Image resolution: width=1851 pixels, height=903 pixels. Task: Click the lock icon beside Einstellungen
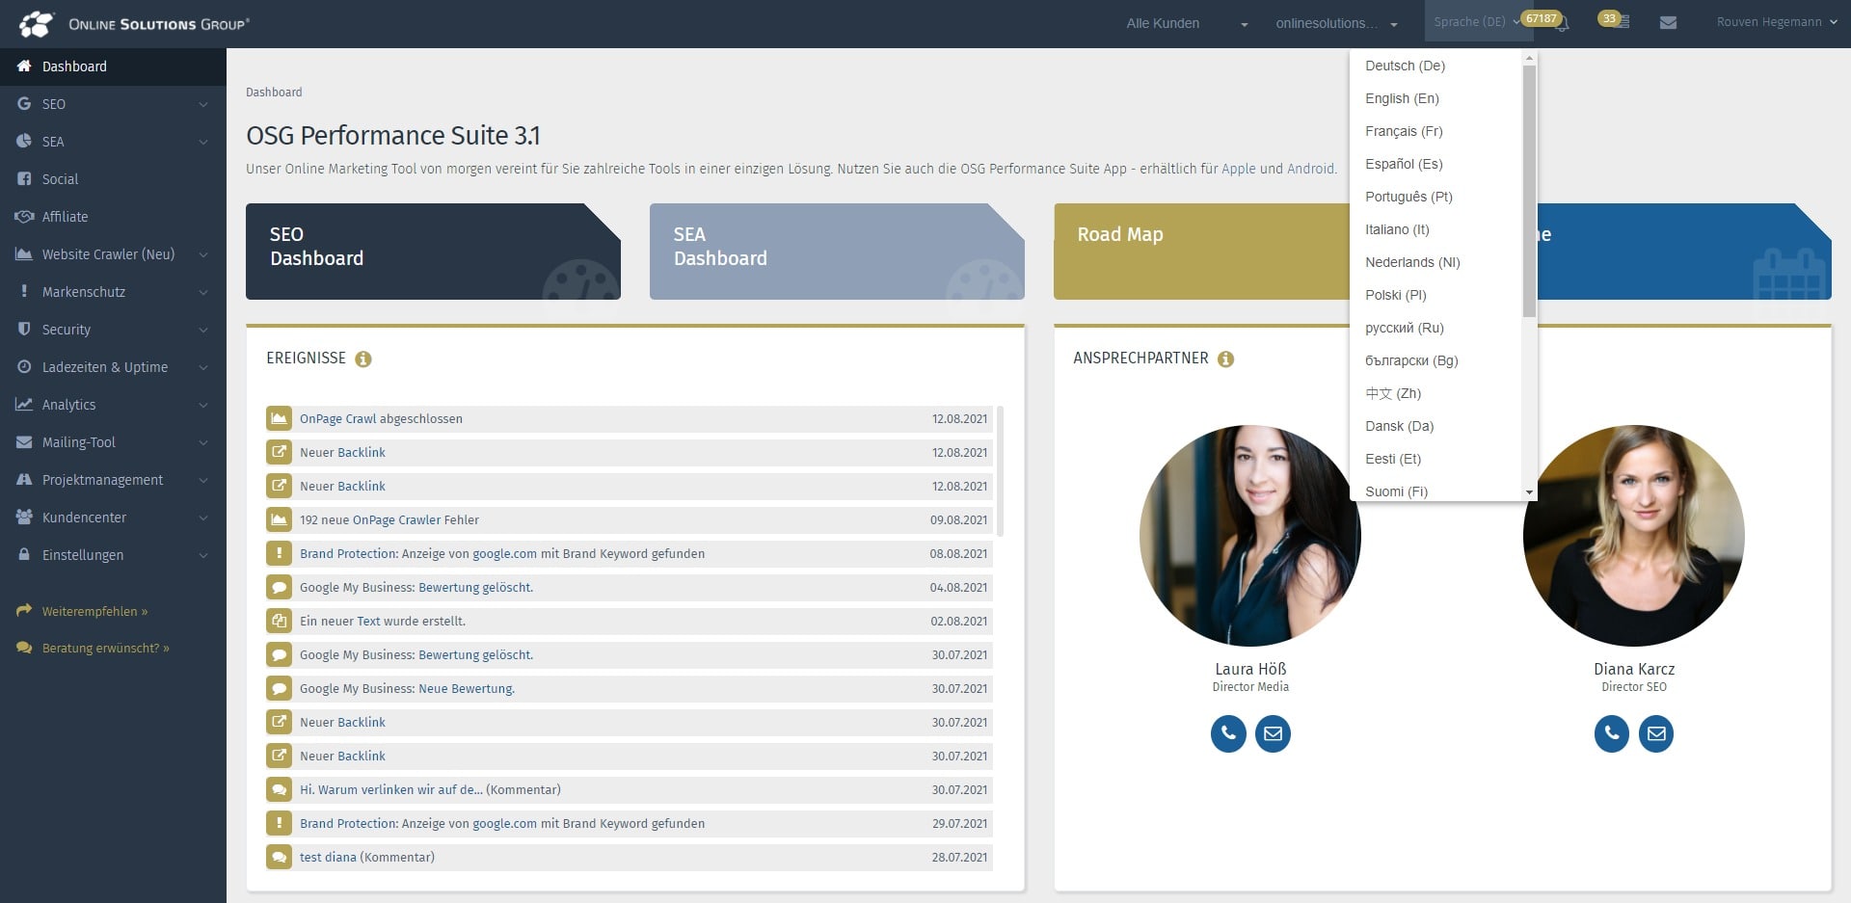coord(24,554)
